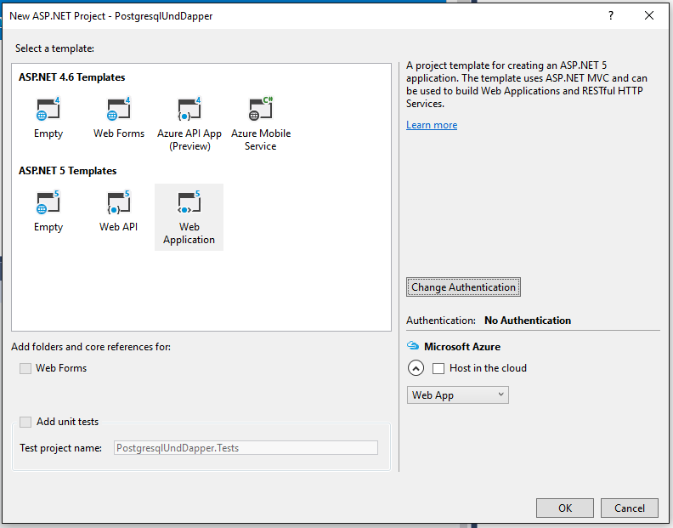
Task: Confirm with the OK button
Action: (565, 508)
